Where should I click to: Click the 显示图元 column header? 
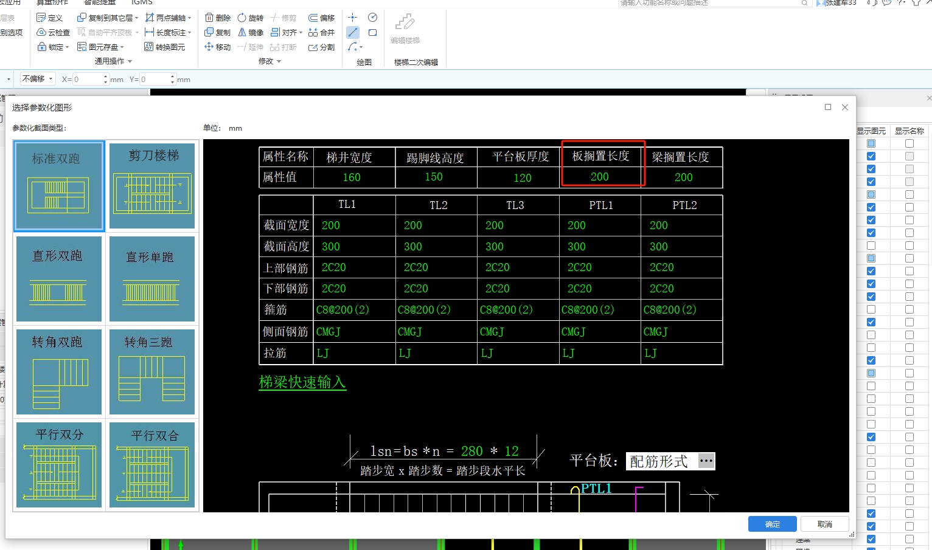tap(871, 131)
